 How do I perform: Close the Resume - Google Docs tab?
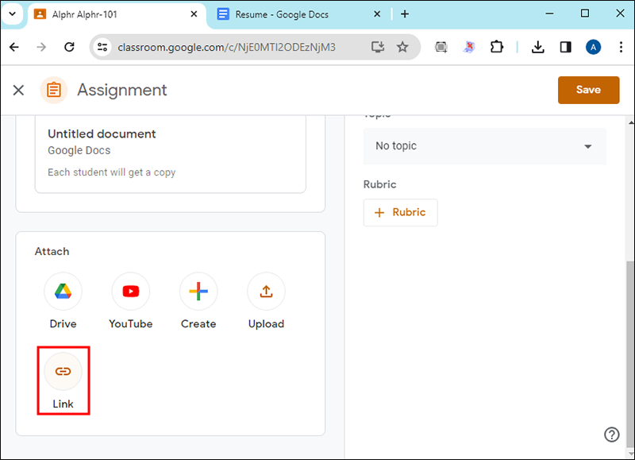coord(377,14)
